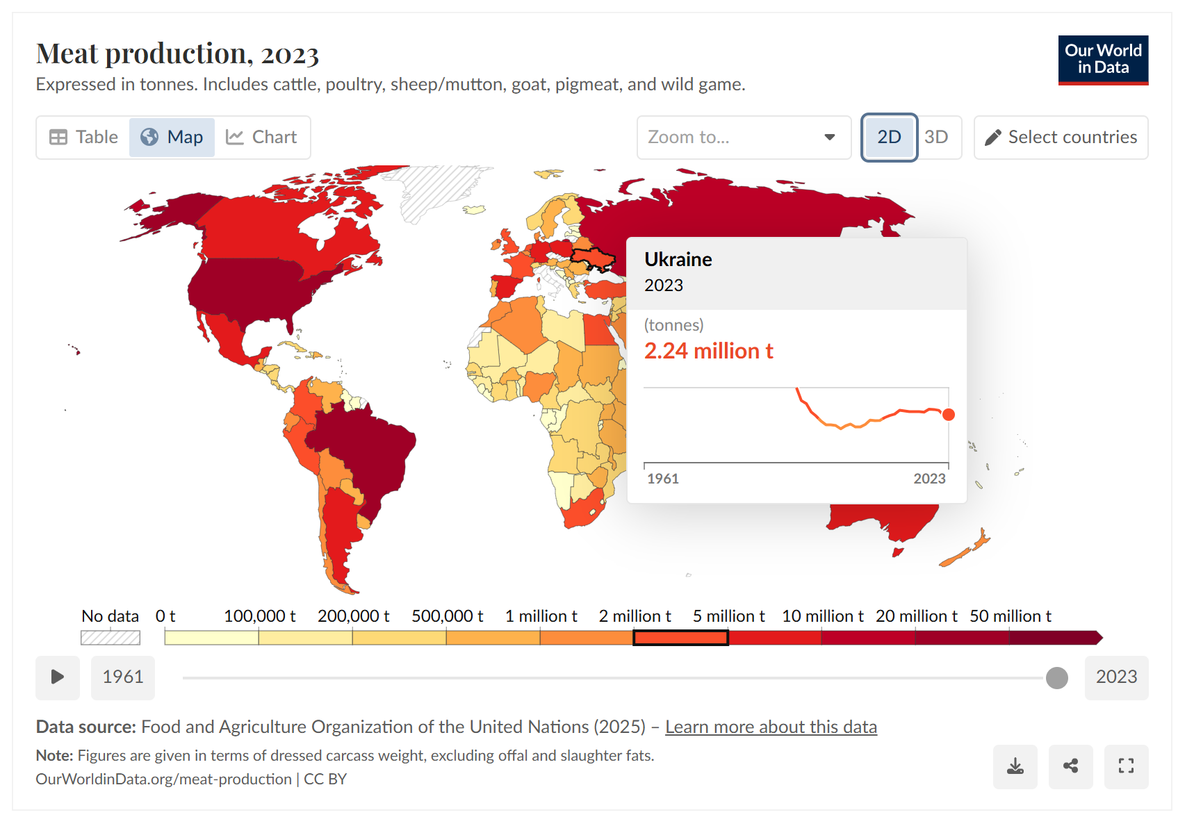Expand the 'Zoom to...' dropdown
This screenshot has width=1194, height=817.
(744, 138)
